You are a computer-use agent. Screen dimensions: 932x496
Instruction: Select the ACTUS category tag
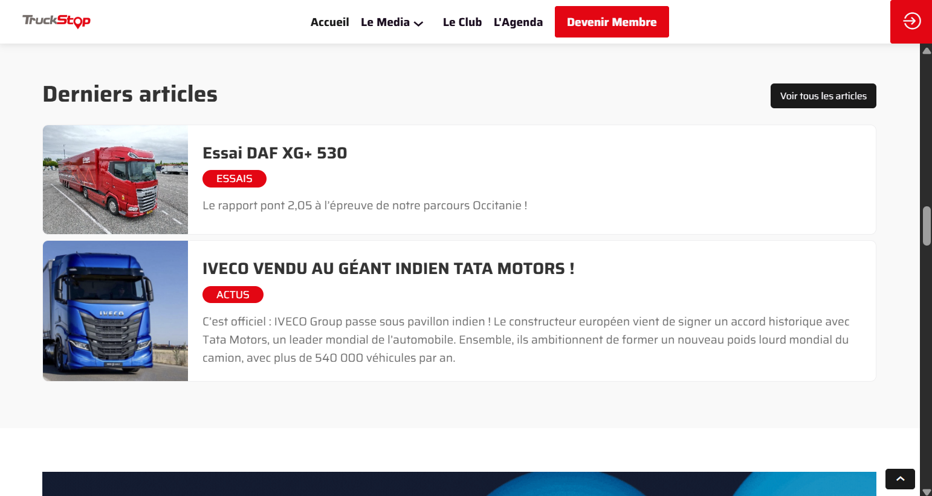pyautogui.click(x=233, y=295)
